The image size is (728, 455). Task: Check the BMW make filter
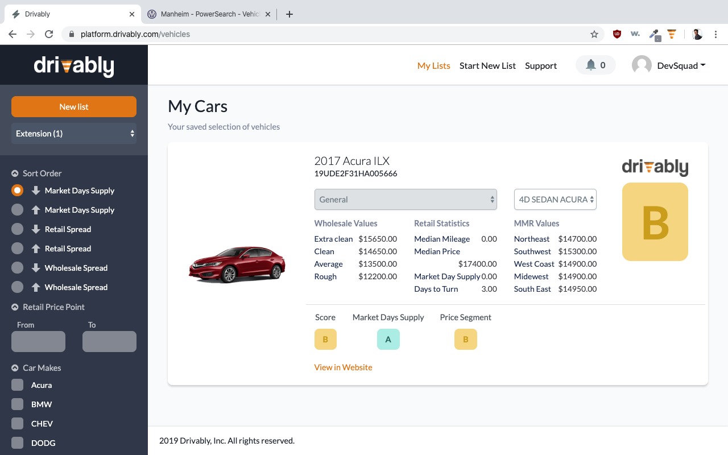tap(18, 404)
